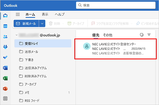Open the People contacts icon
Image resolution: width=159 pixels, height=105 pixels.
pyautogui.click(x=5, y=36)
